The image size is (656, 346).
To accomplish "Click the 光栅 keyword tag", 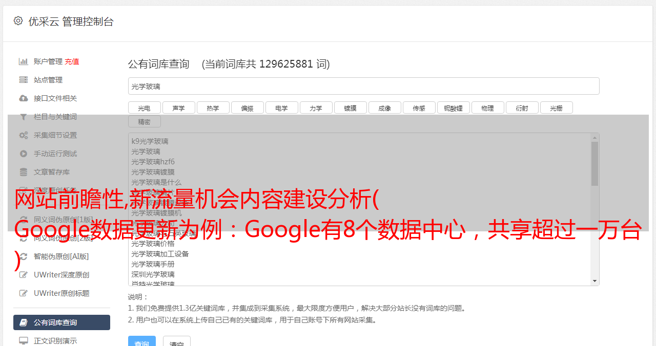I will pos(556,107).
